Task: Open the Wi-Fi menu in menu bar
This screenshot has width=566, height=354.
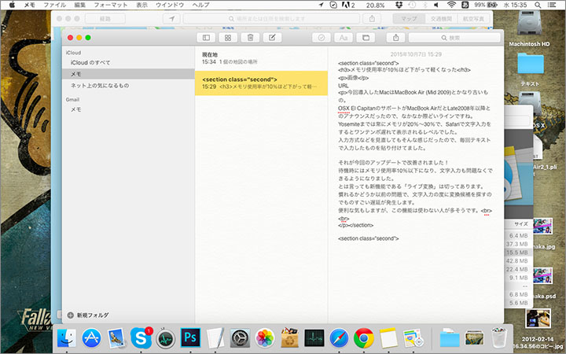Action: [x=451, y=5]
